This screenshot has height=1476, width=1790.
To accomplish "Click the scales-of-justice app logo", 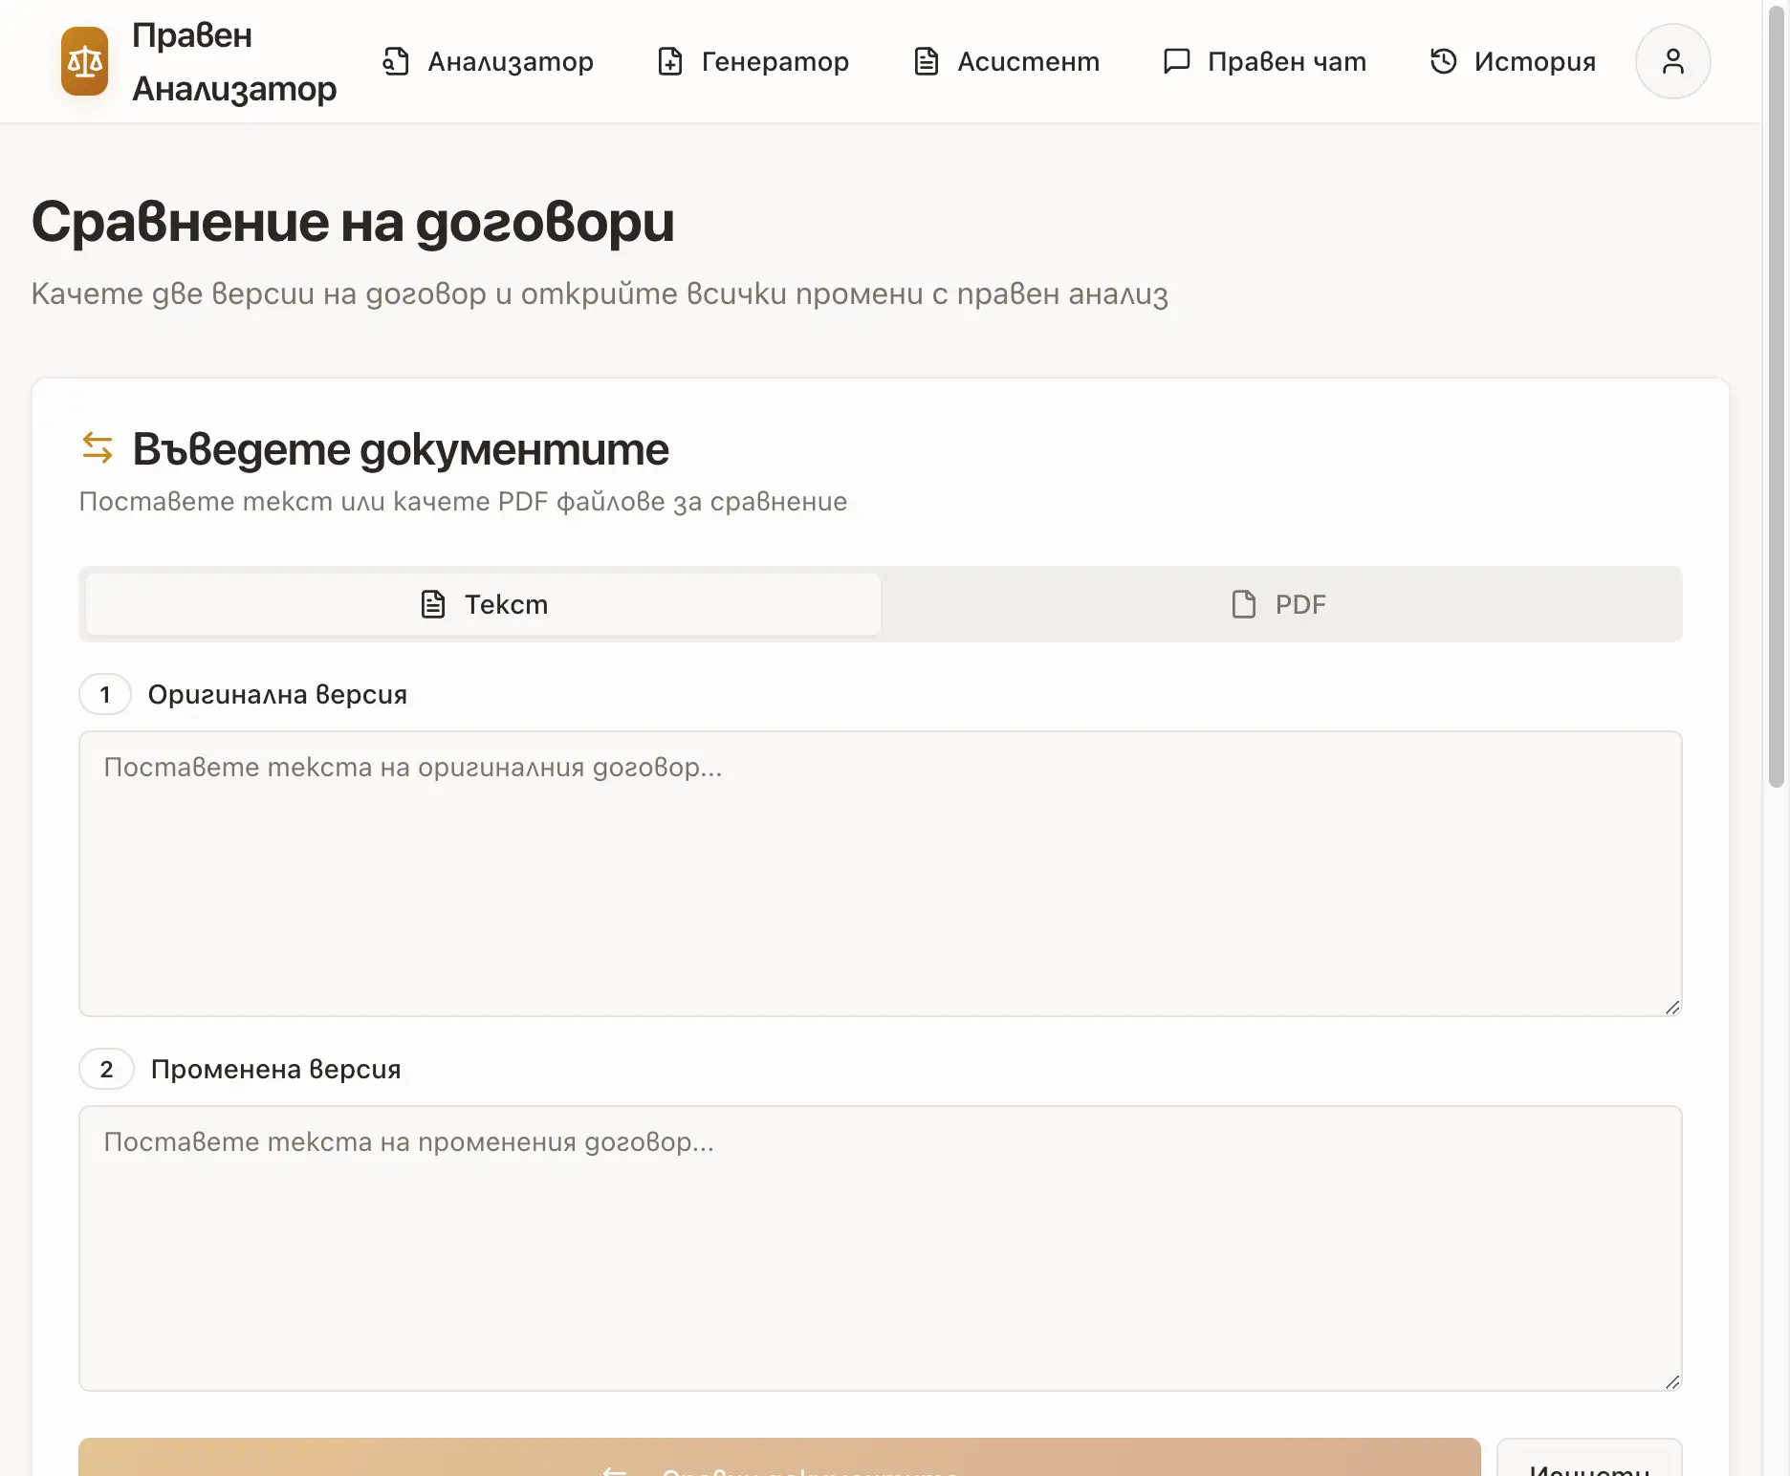I will pos(84,61).
